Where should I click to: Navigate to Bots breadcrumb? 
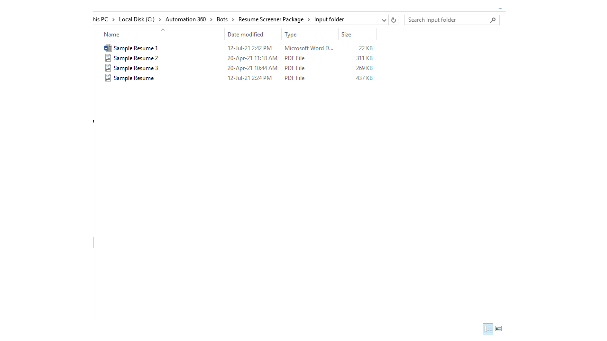[x=222, y=19]
